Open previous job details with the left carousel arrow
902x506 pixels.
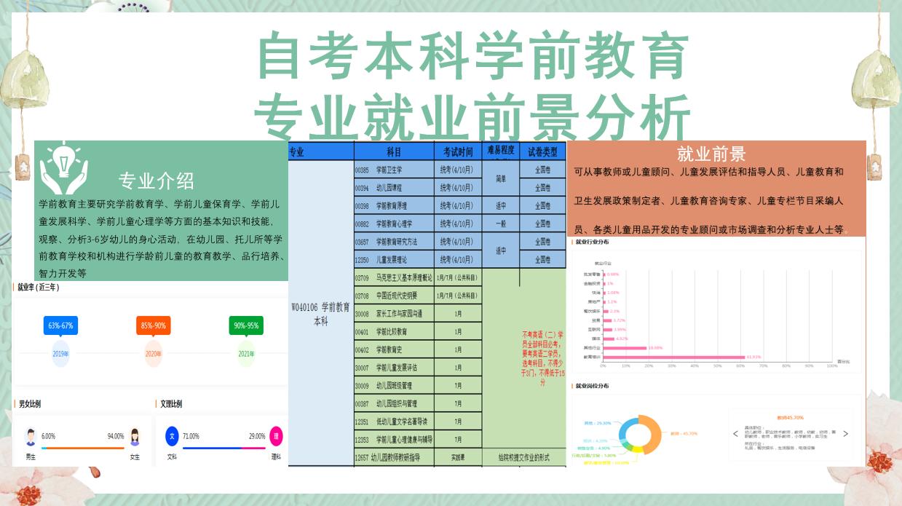tap(735, 435)
